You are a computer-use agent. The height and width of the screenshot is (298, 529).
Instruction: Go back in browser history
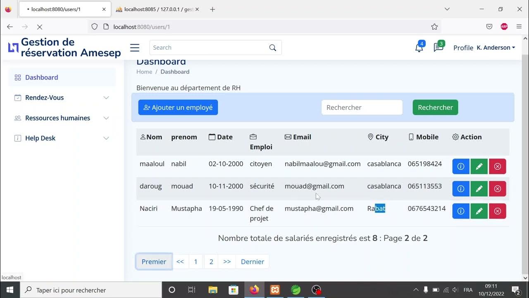(10, 26)
